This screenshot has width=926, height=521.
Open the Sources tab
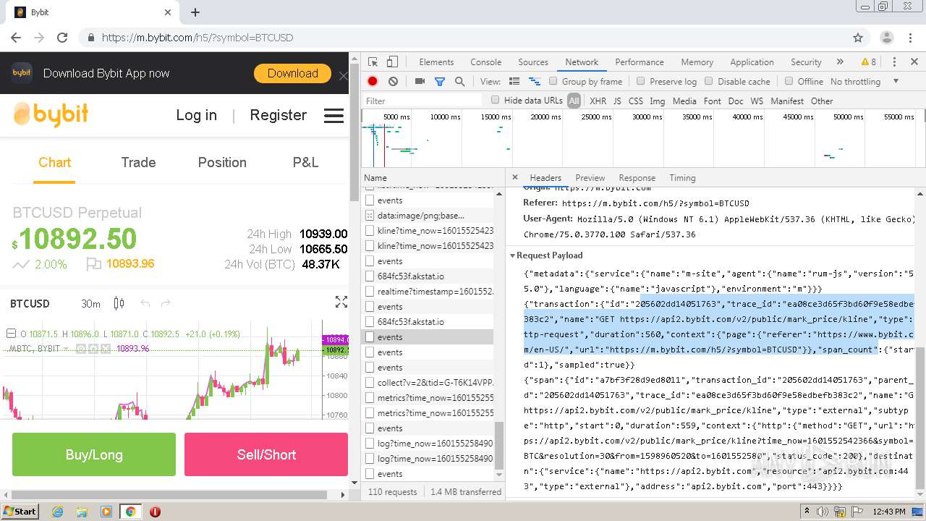(533, 62)
